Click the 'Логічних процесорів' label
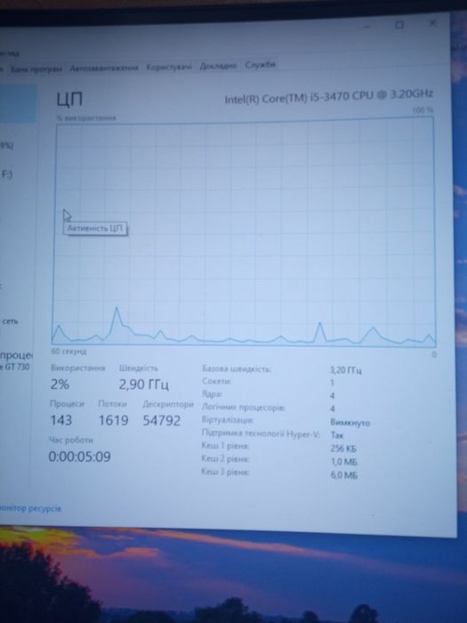This screenshot has width=467, height=623. pos(243,408)
